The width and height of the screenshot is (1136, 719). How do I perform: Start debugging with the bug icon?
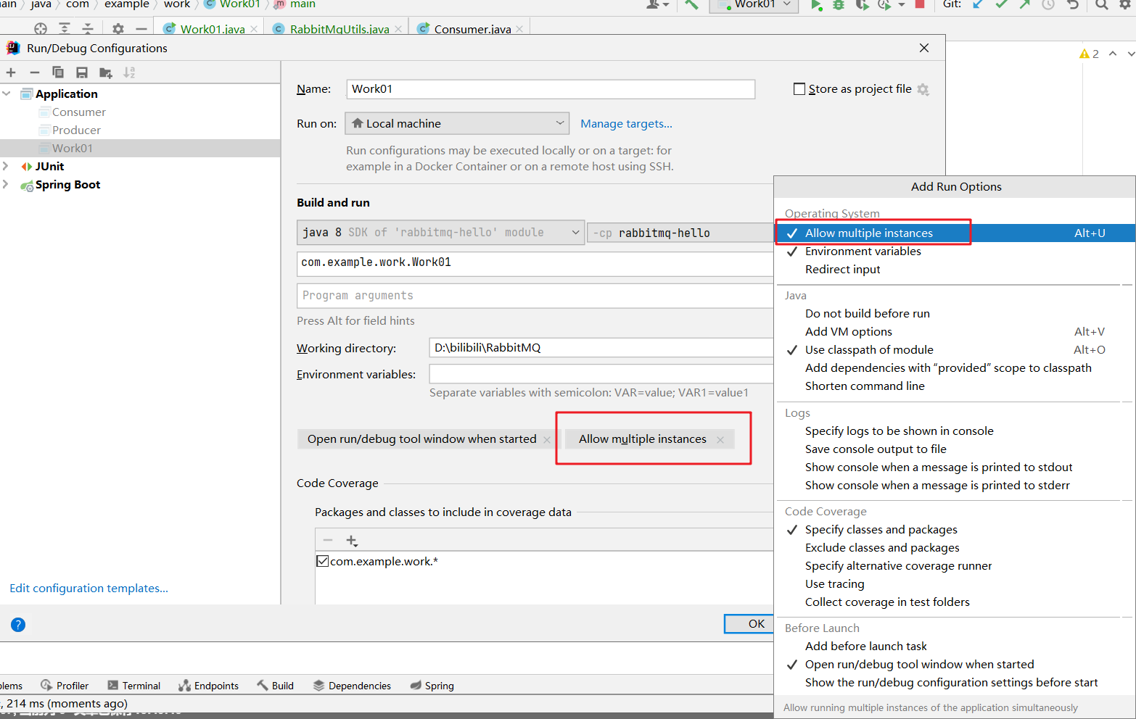(839, 4)
